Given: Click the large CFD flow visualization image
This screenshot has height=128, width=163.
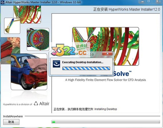Looking at the screenshot, I should pyautogui.click(x=105, y=46).
